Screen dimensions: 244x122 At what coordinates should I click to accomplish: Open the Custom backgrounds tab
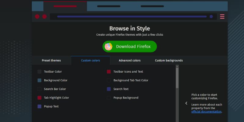click(x=169, y=60)
